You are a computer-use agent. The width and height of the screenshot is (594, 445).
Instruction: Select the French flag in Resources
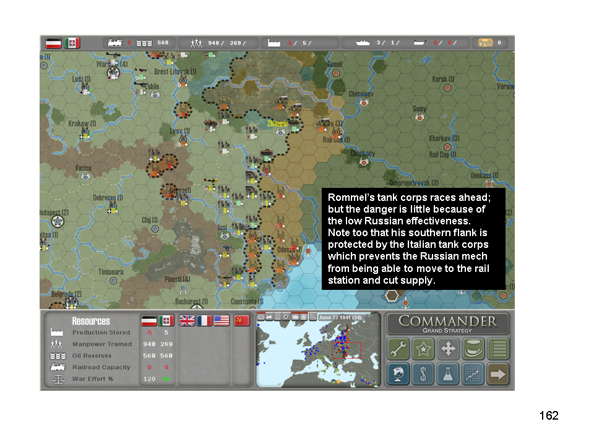point(204,321)
